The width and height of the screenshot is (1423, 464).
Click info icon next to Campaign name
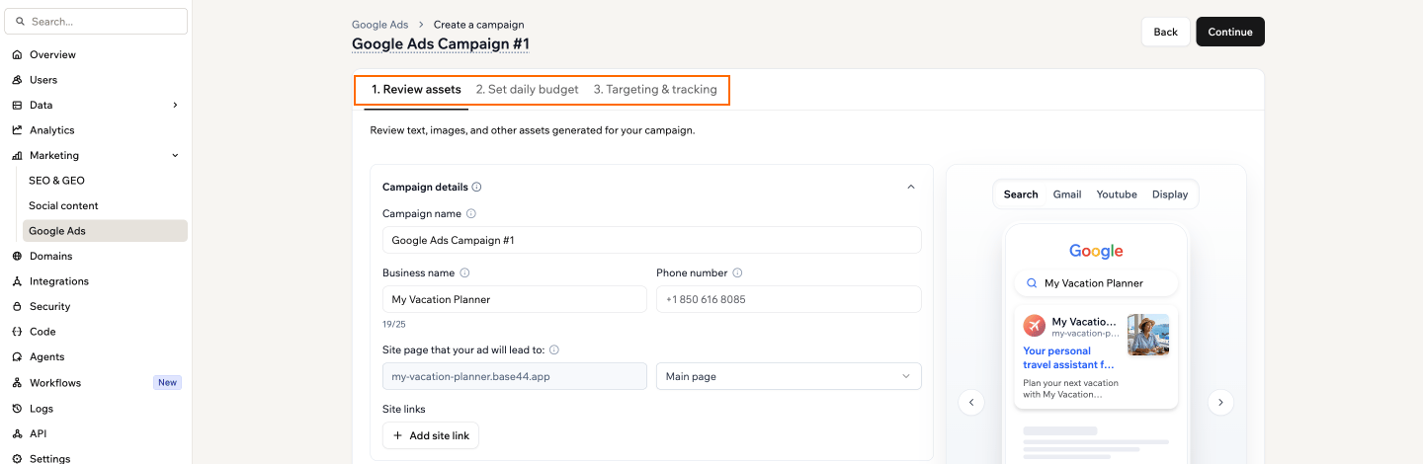click(x=470, y=213)
